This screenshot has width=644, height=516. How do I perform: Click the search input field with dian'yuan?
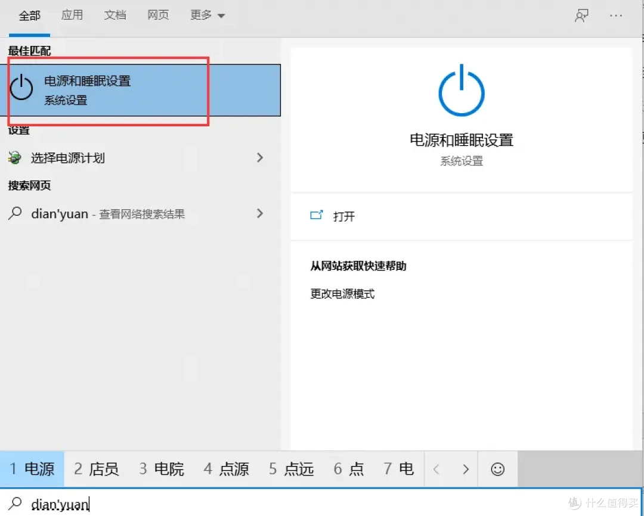coord(320,503)
